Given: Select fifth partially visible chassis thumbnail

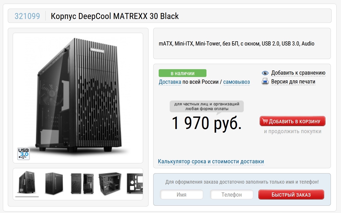Looking at the screenshot, I should click(x=135, y=184).
